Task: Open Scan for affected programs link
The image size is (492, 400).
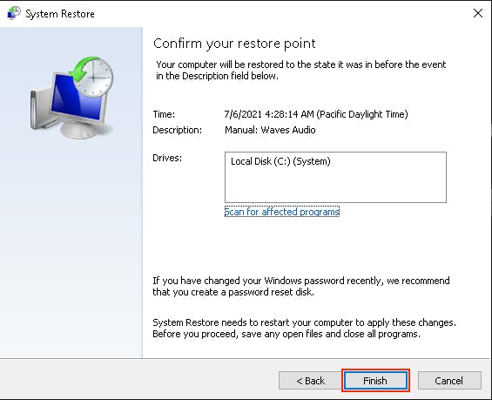Action: pos(282,212)
